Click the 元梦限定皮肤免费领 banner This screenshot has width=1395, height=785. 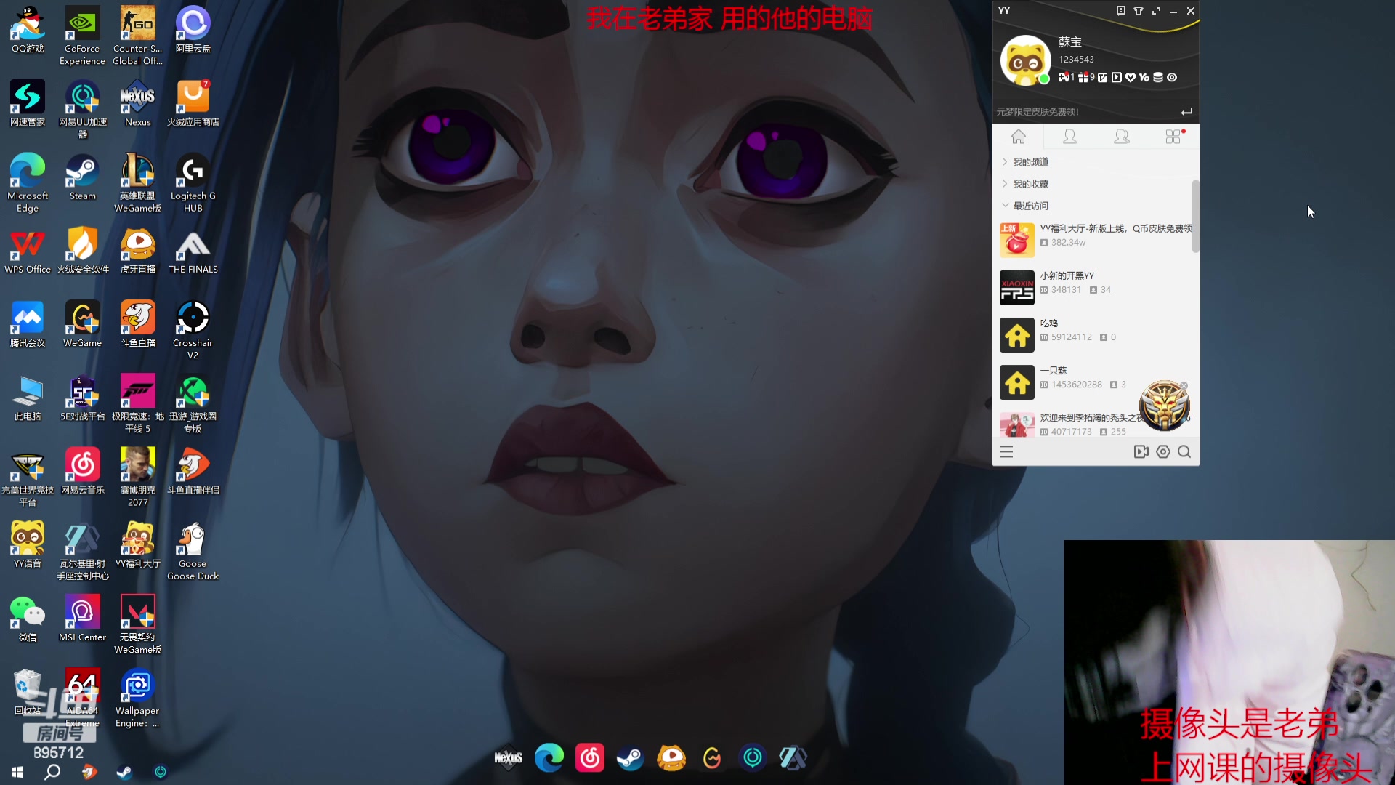(1038, 112)
